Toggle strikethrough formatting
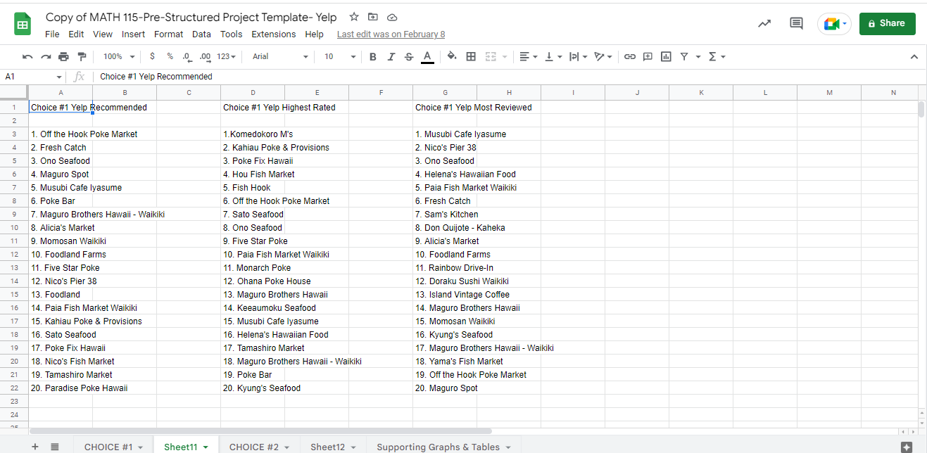The height and width of the screenshot is (453, 927). 409,56
